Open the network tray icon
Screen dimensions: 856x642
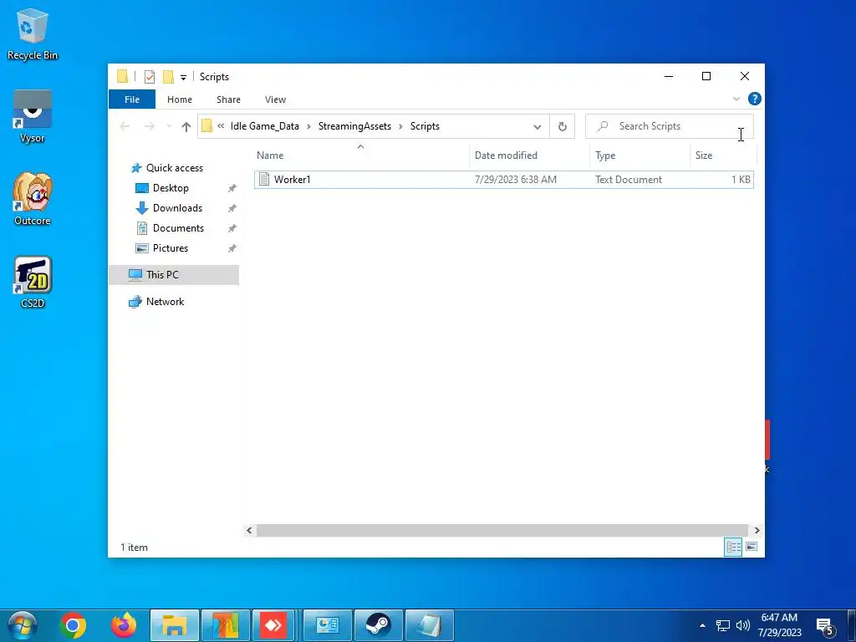[x=723, y=625]
